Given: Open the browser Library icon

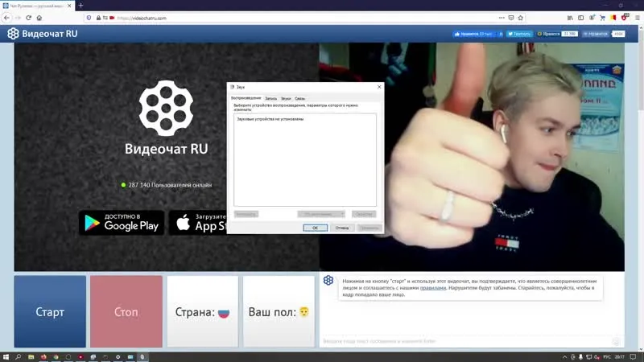Looking at the screenshot, I should (570, 18).
